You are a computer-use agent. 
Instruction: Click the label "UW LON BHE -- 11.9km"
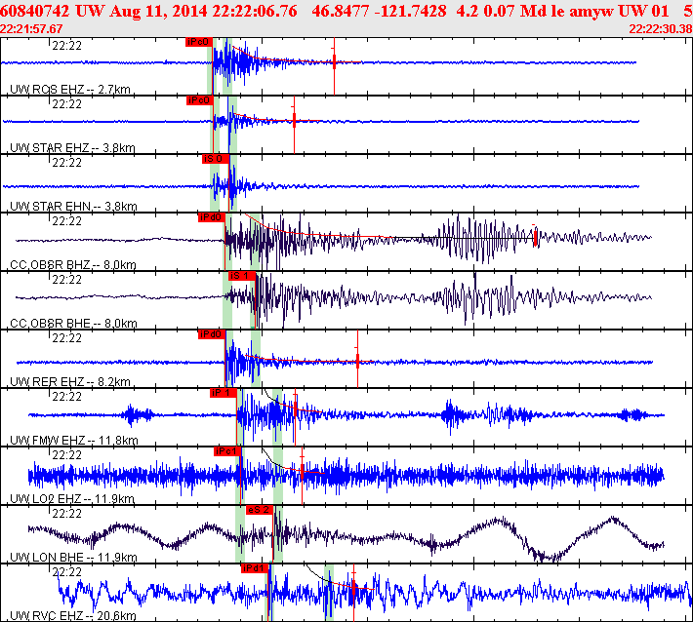click(73, 557)
